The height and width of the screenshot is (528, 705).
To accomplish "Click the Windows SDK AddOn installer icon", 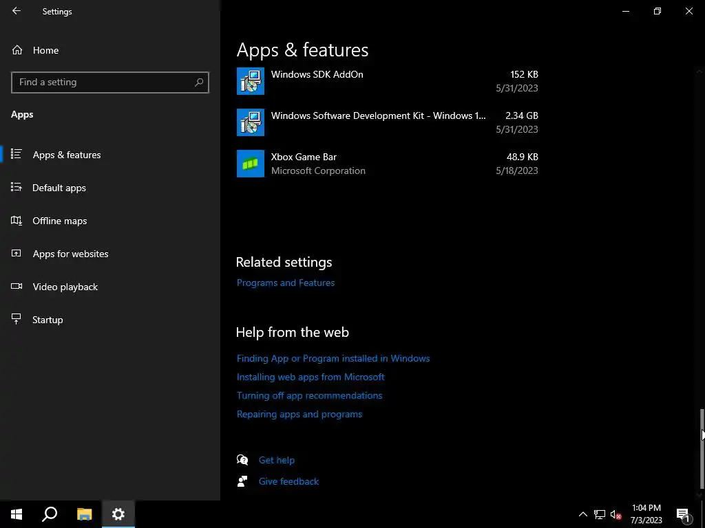I will [x=251, y=81].
